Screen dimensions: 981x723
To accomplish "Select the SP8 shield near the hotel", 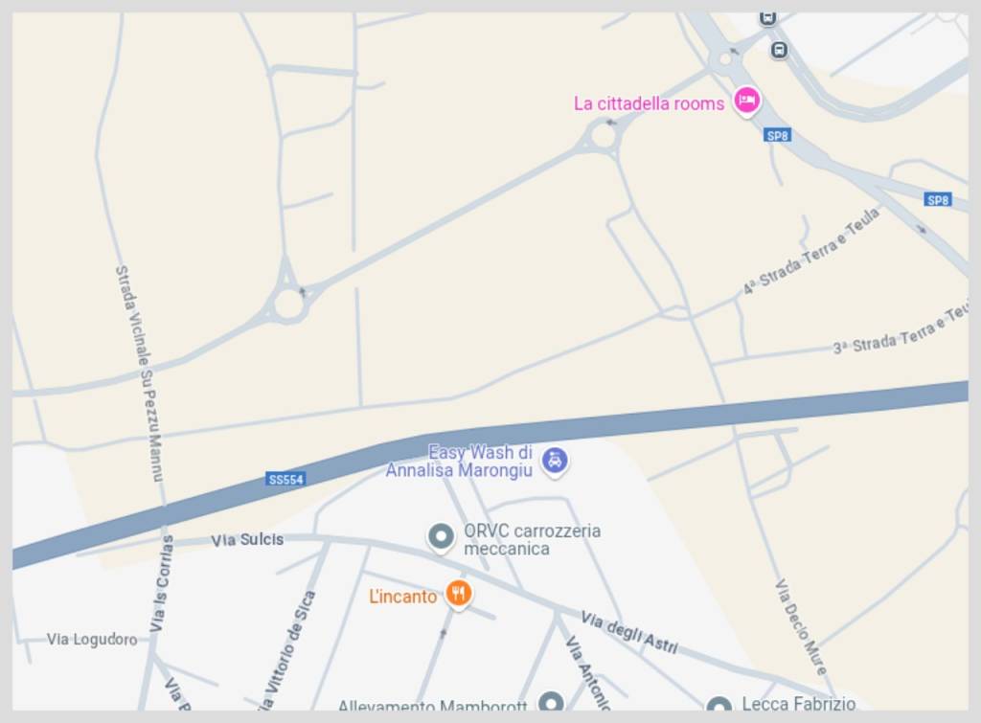I will click(778, 135).
